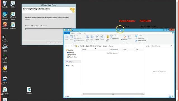Expand the Delete dropdown arrow
The height and width of the screenshot is (101, 179).
97,41
